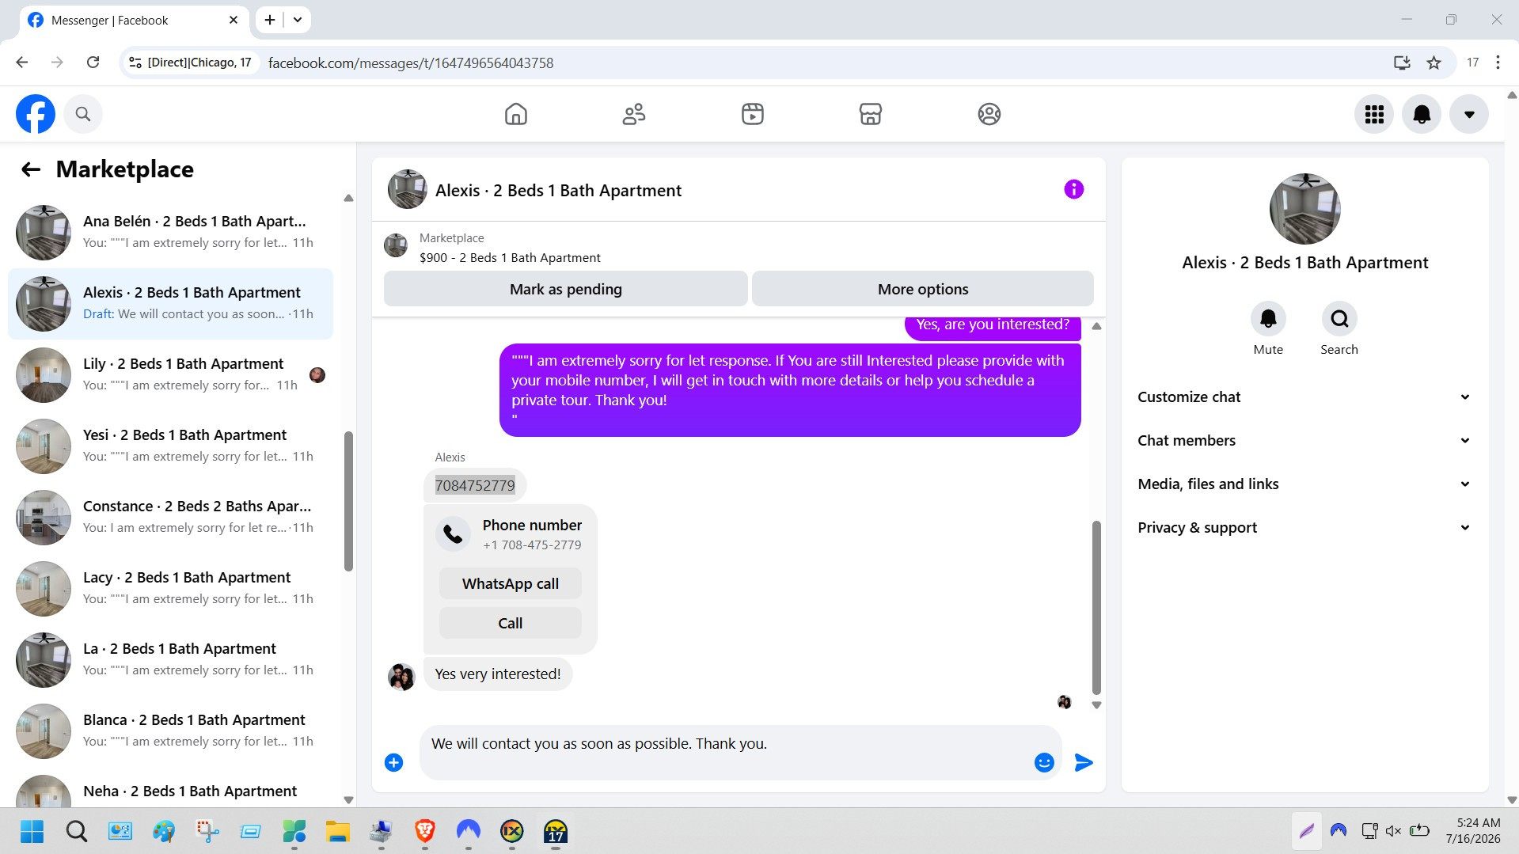Mute this conversation with the bell icon

(x=1268, y=319)
